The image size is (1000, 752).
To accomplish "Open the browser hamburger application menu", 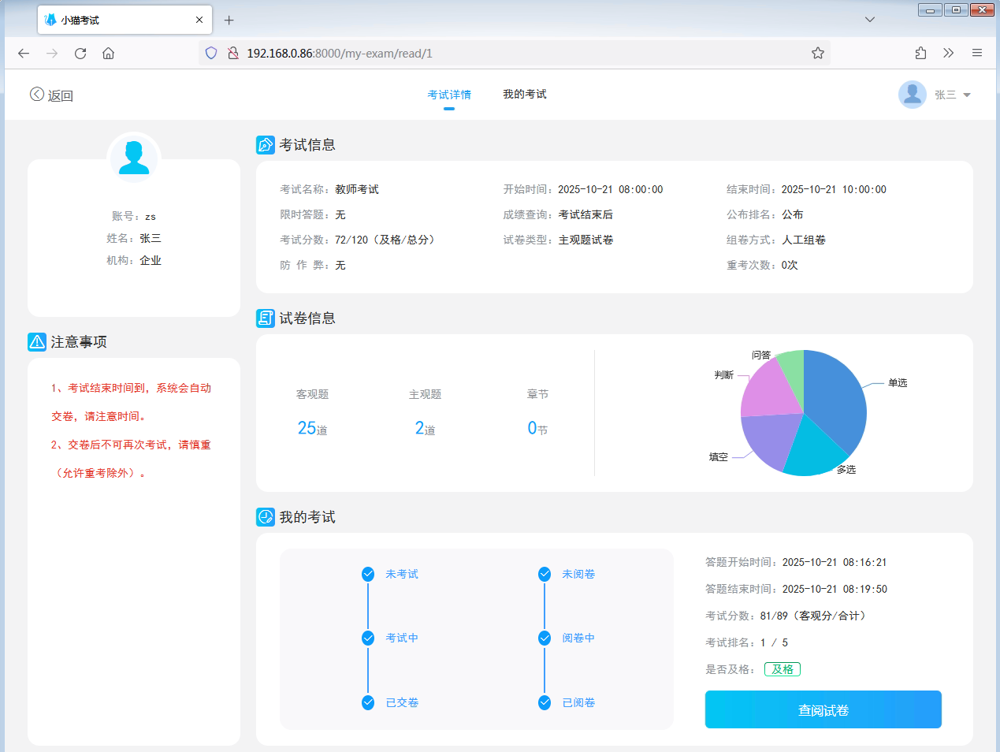I will point(977,54).
